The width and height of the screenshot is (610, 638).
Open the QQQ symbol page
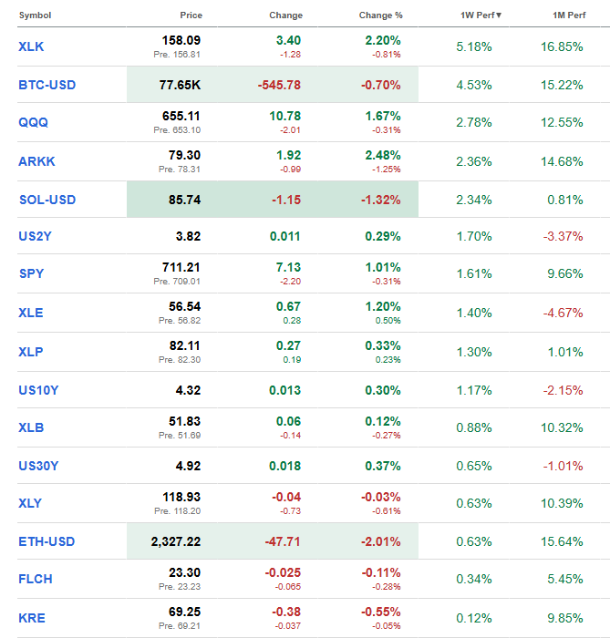[33, 122]
